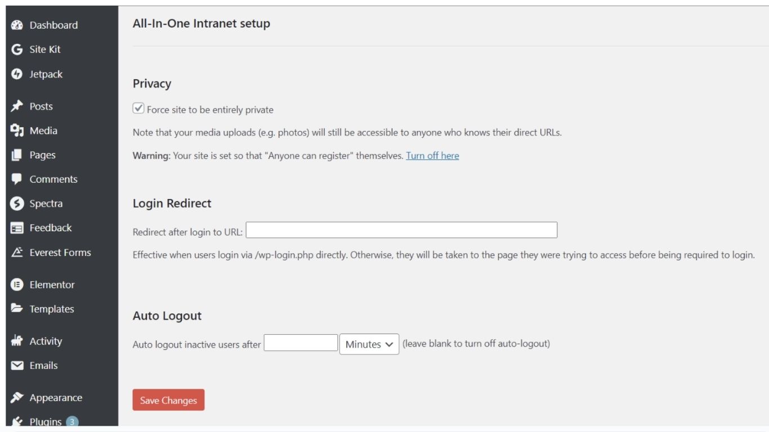Click the Elementor logo icon
This screenshot has width=769, height=432.
pyautogui.click(x=17, y=285)
